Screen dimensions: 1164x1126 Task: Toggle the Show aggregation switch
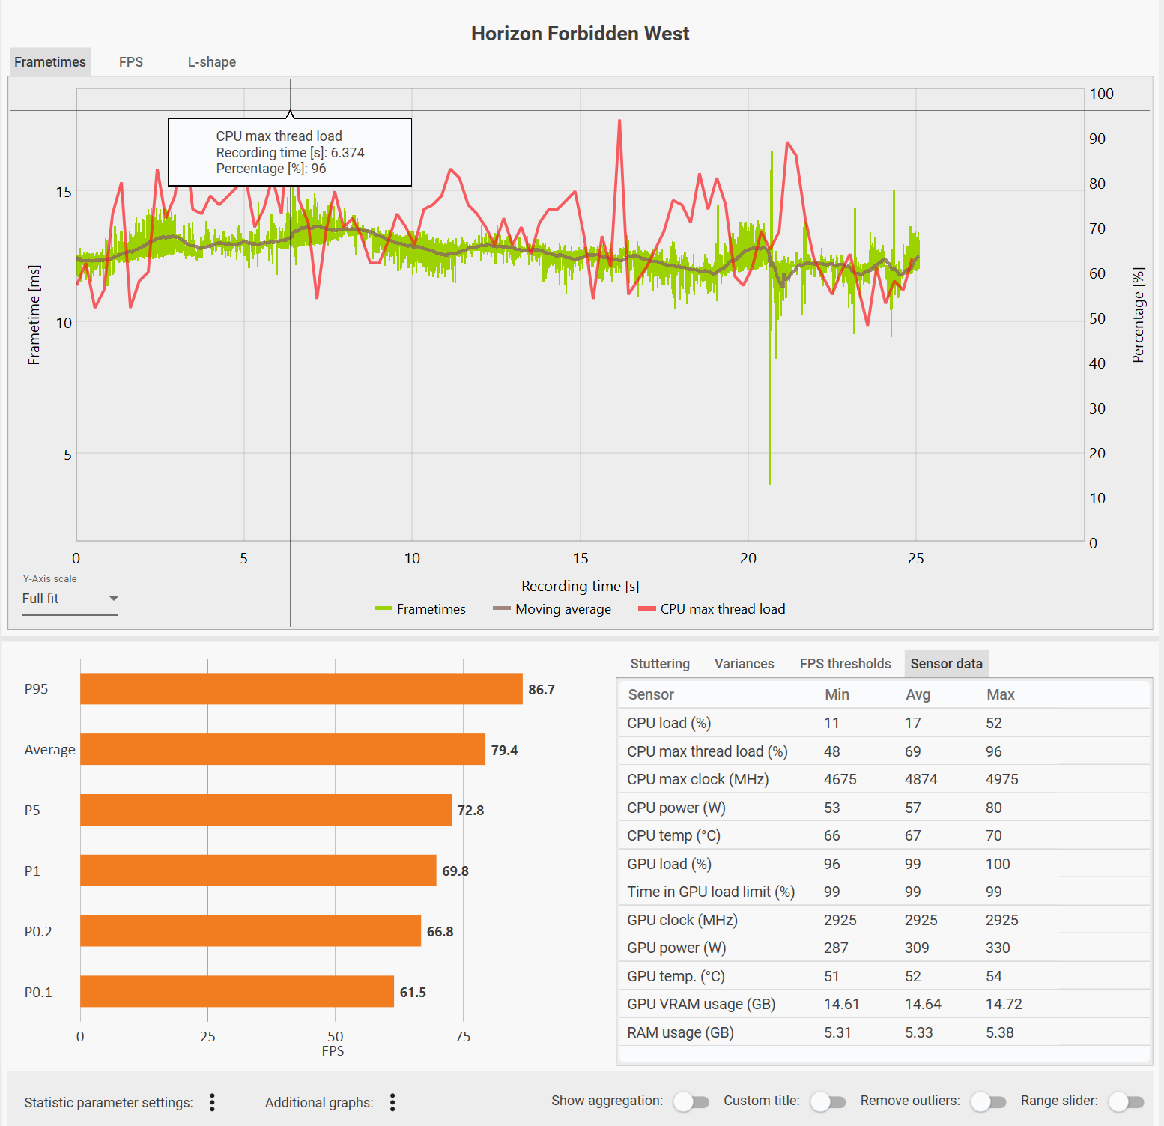click(x=691, y=1101)
